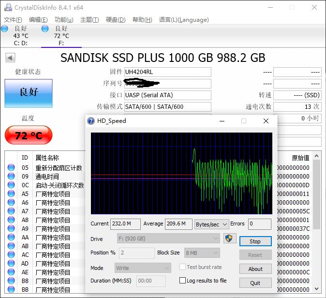The width and height of the screenshot is (326, 298).
Task: Click the Quit button in HD_Speed
Action: click(255, 283)
